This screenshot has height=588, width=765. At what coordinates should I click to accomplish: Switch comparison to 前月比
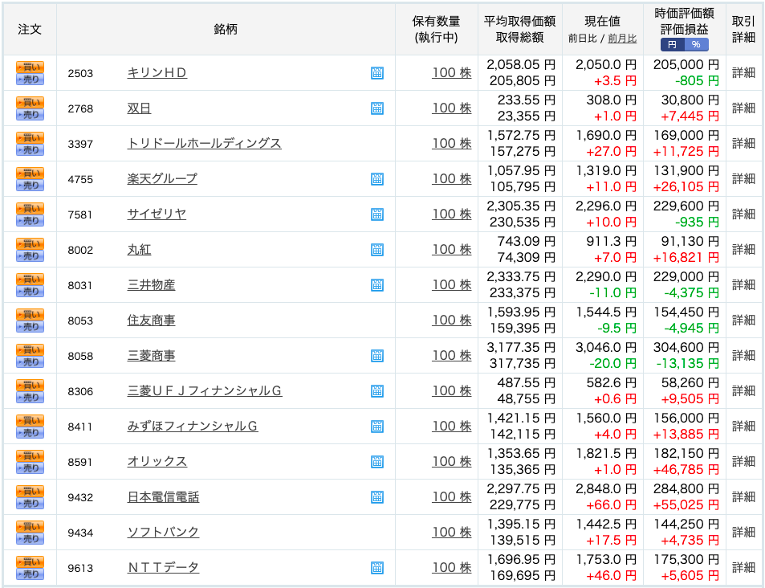click(622, 39)
